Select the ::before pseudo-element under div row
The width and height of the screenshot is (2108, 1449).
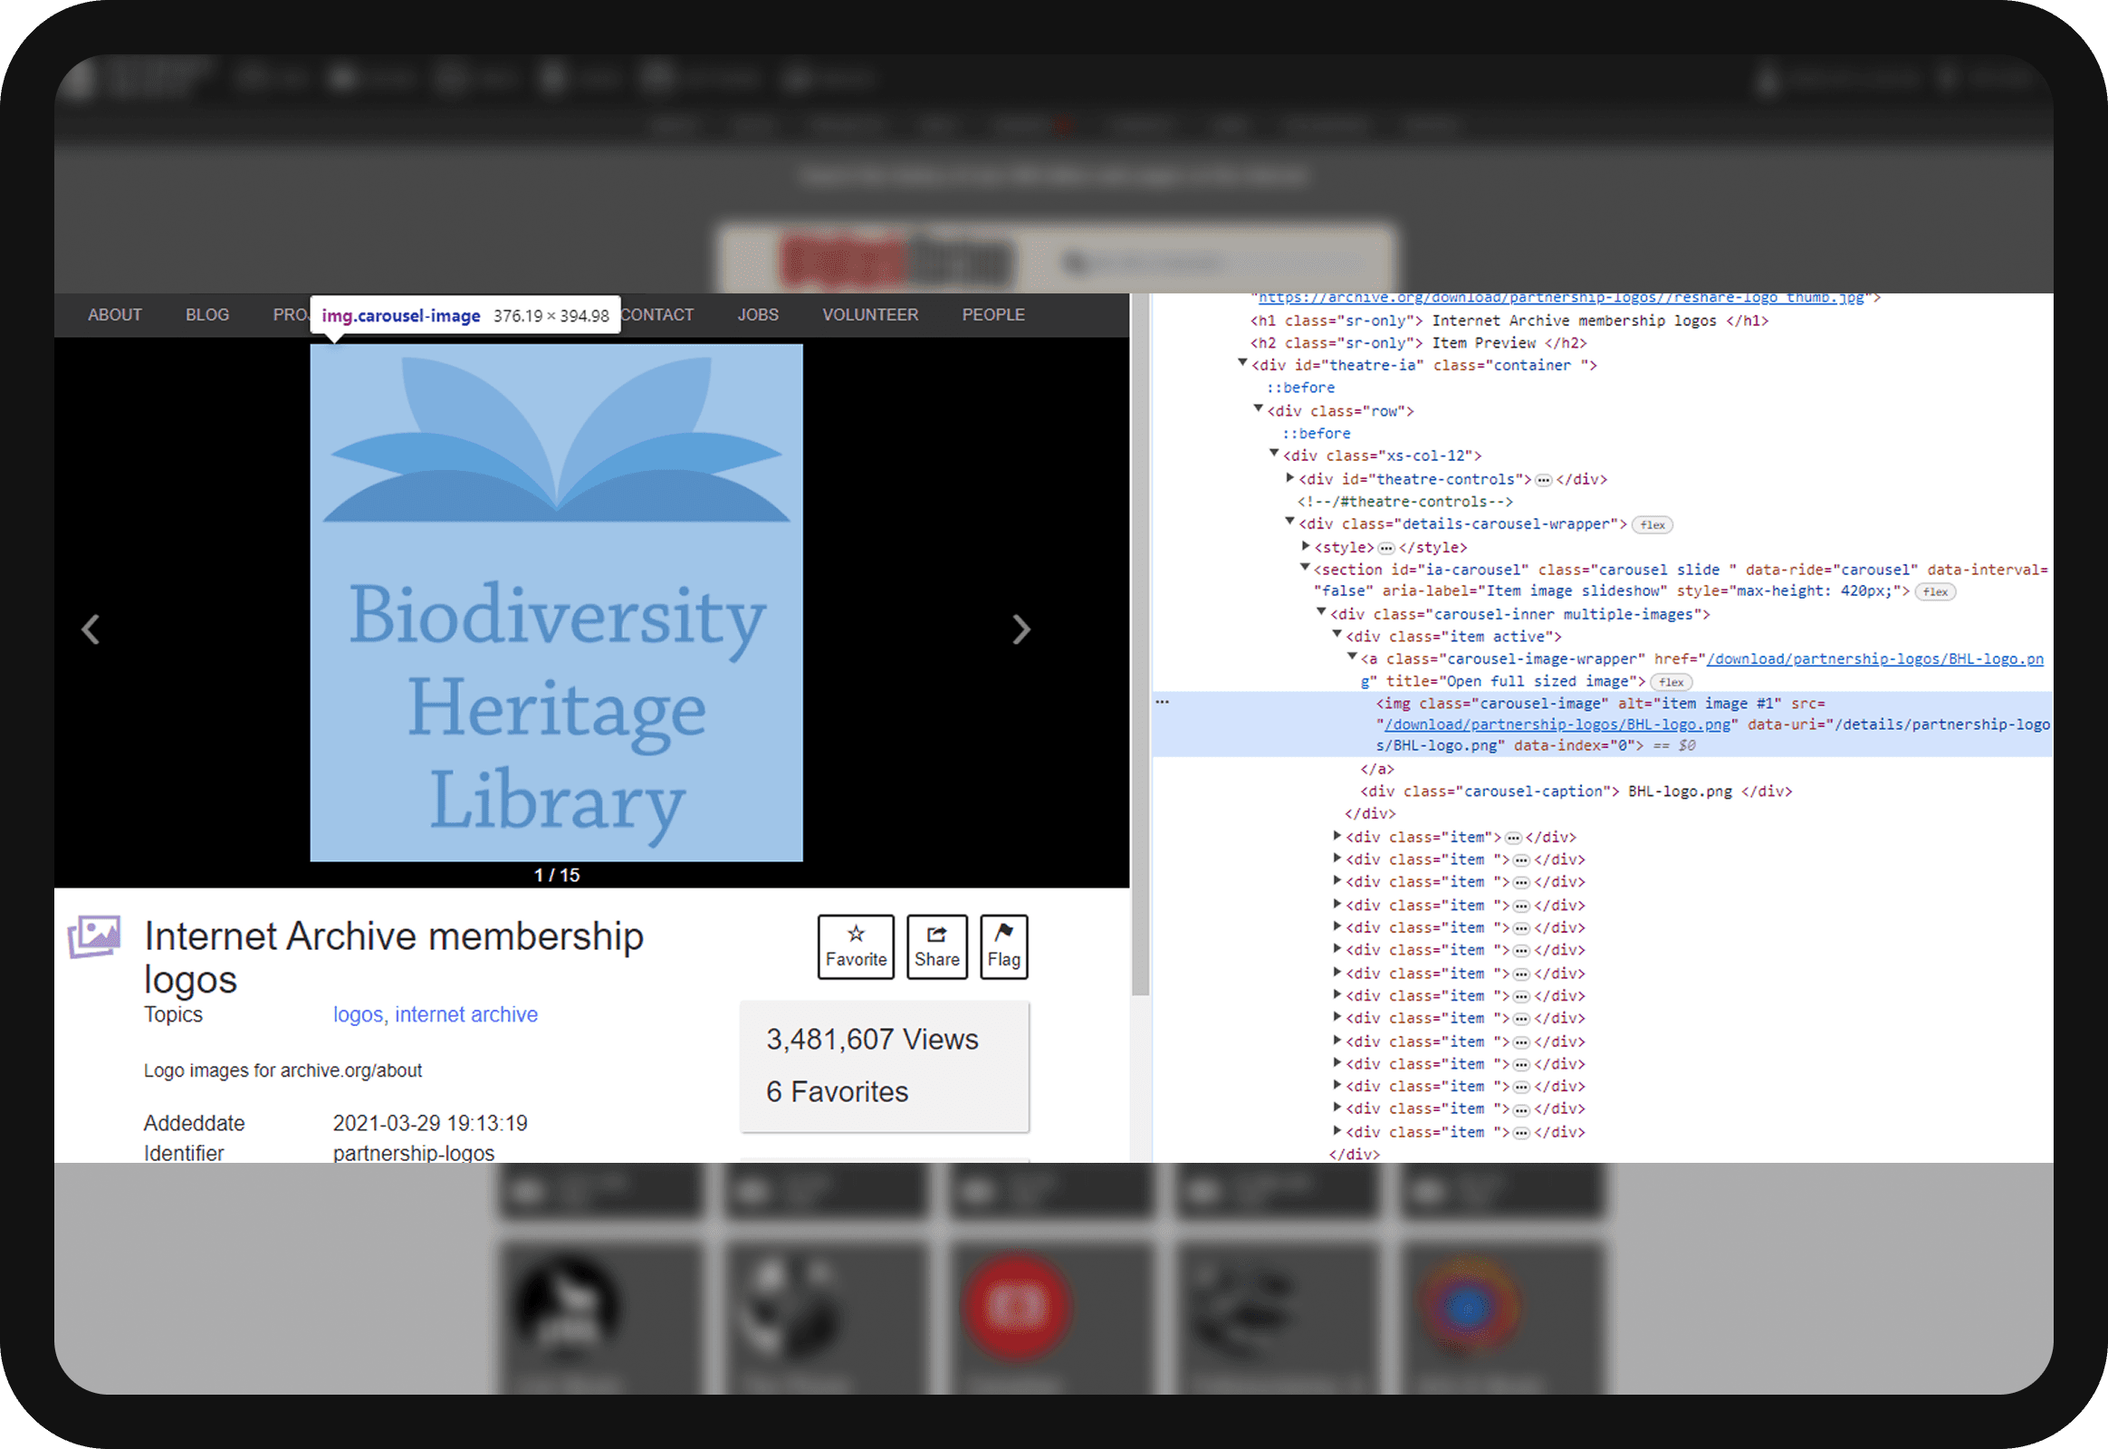click(x=1317, y=435)
